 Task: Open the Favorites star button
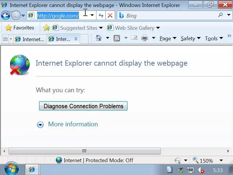click(x=20, y=28)
